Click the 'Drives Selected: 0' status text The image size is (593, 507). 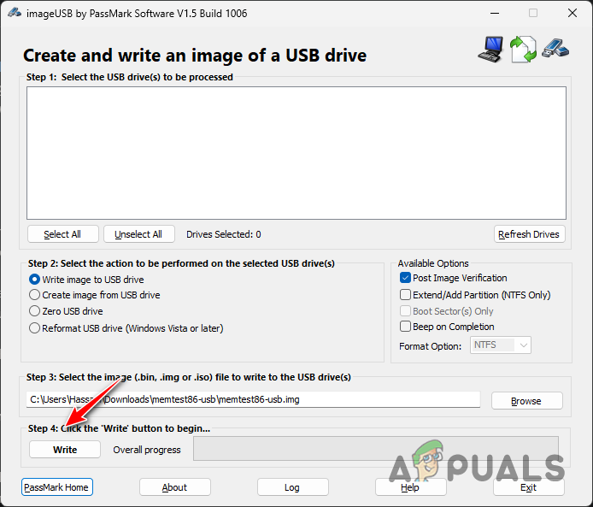tap(224, 234)
